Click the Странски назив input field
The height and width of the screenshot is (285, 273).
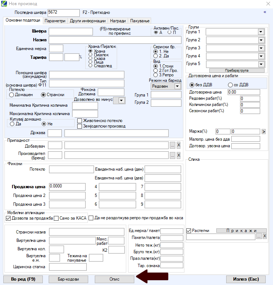[87, 232]
